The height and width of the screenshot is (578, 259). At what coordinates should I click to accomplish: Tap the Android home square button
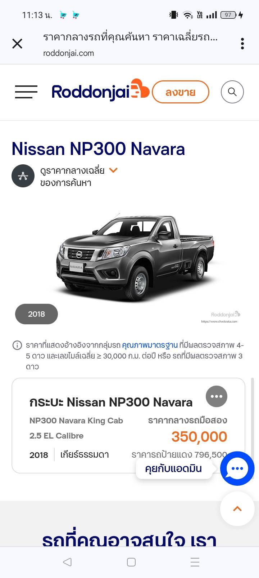point(131,562)
